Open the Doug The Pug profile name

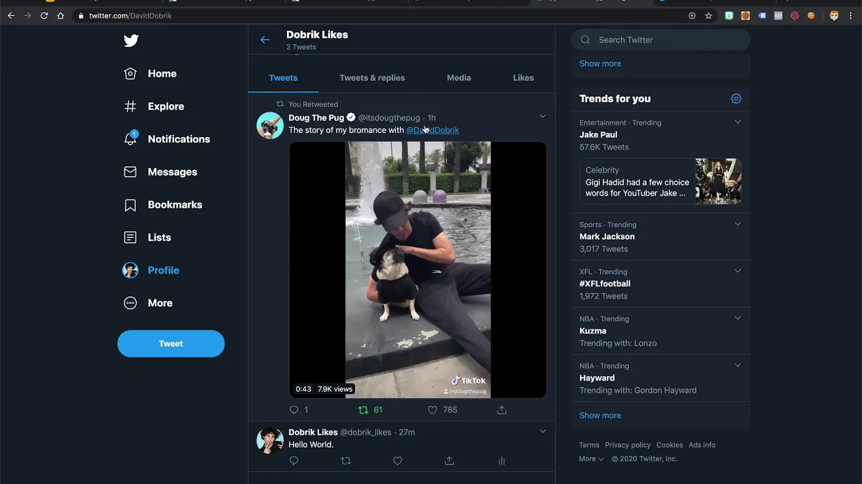click(317, 118)
